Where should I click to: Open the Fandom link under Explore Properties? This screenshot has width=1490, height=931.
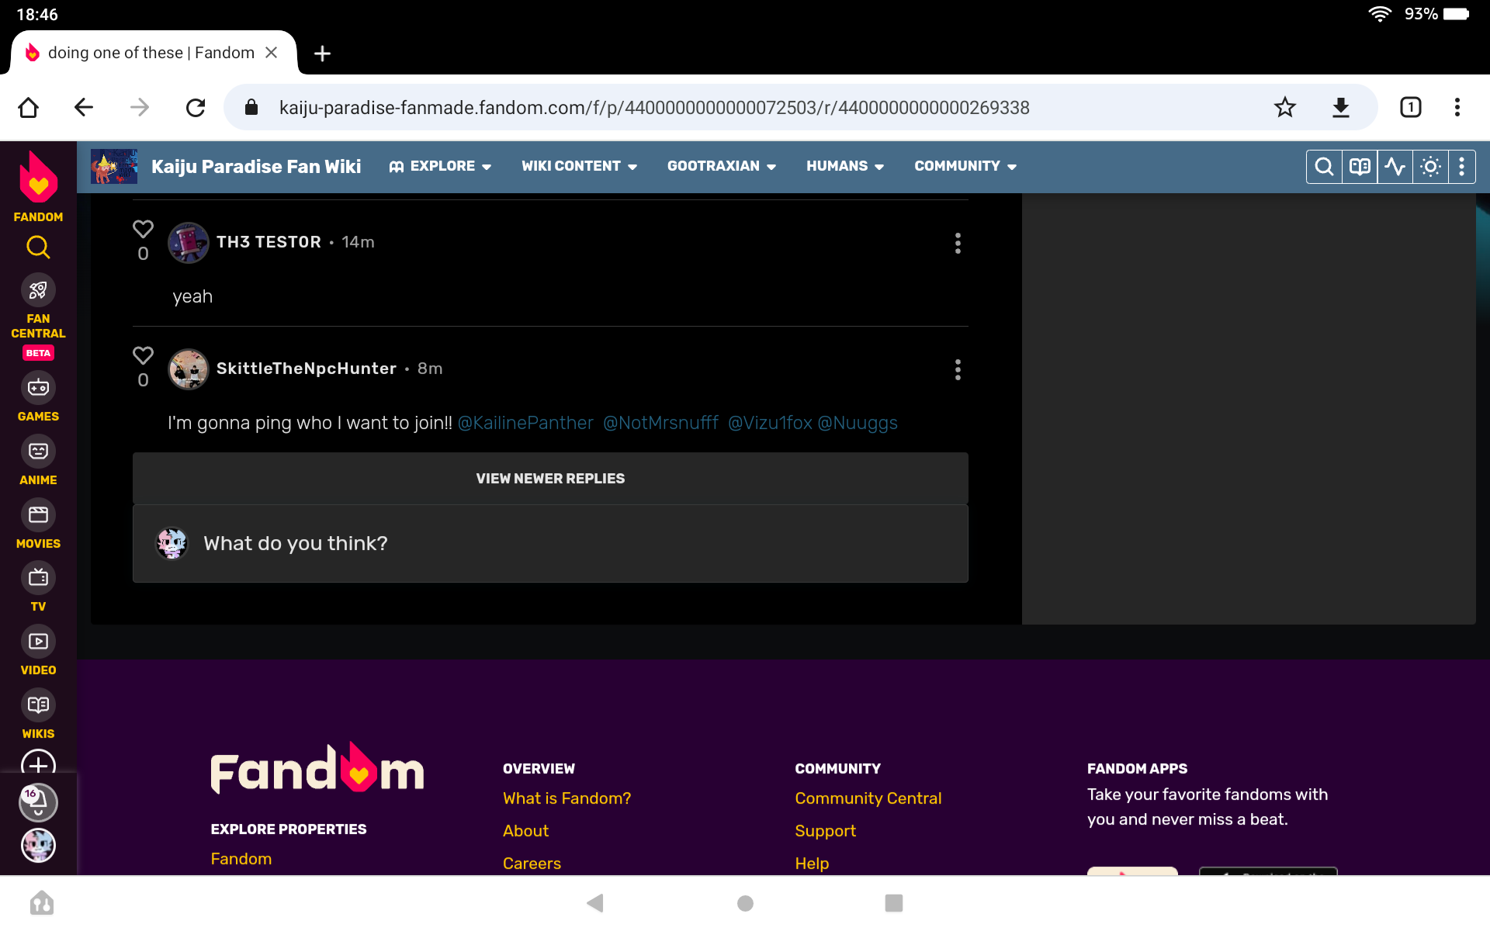(x=241, y=859)
